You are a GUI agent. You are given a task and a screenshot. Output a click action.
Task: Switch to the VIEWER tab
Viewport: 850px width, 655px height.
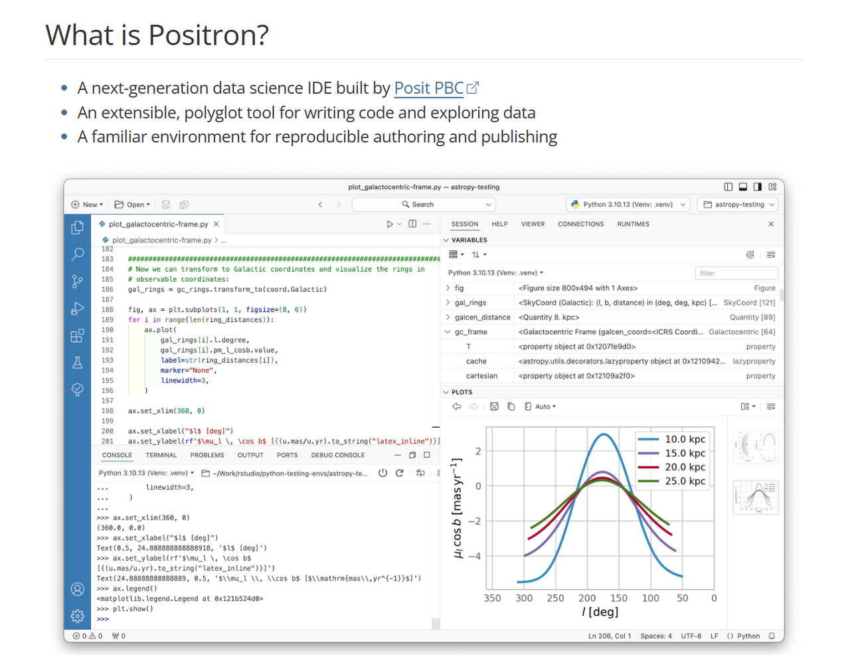coord(533,224)
